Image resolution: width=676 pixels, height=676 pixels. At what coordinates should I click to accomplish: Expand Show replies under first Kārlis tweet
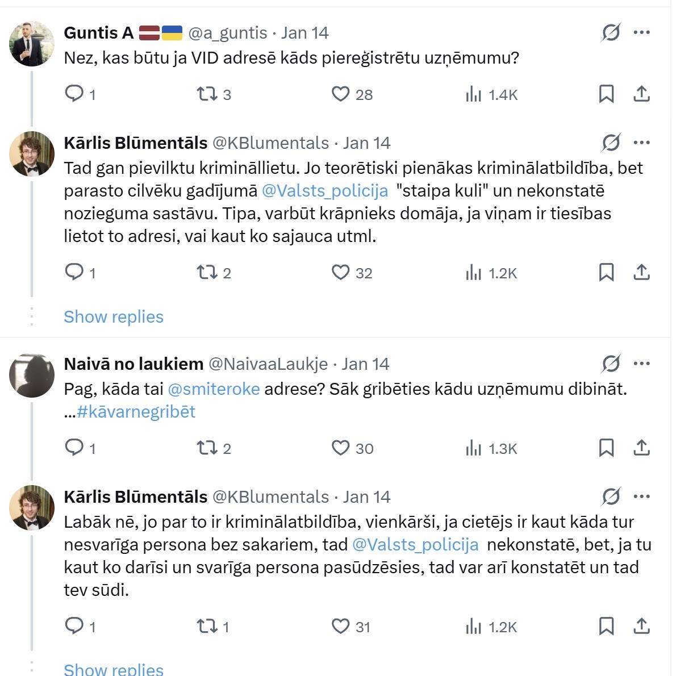114,316
